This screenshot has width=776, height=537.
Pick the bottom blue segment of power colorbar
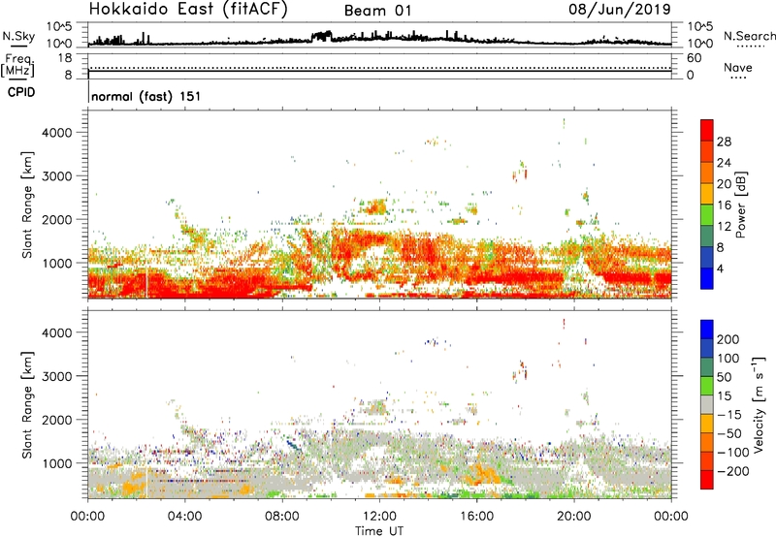point(707,279)
